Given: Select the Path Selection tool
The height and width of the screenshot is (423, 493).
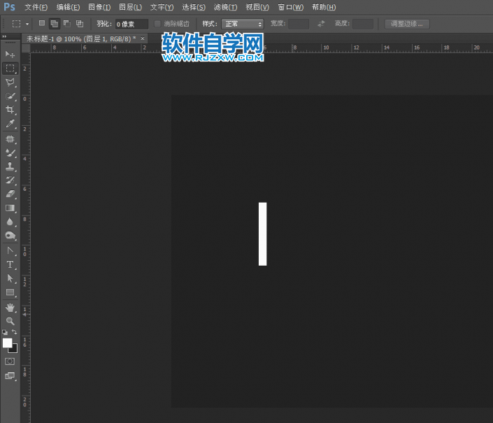Looking at the screenshot, I should point(10,278).
